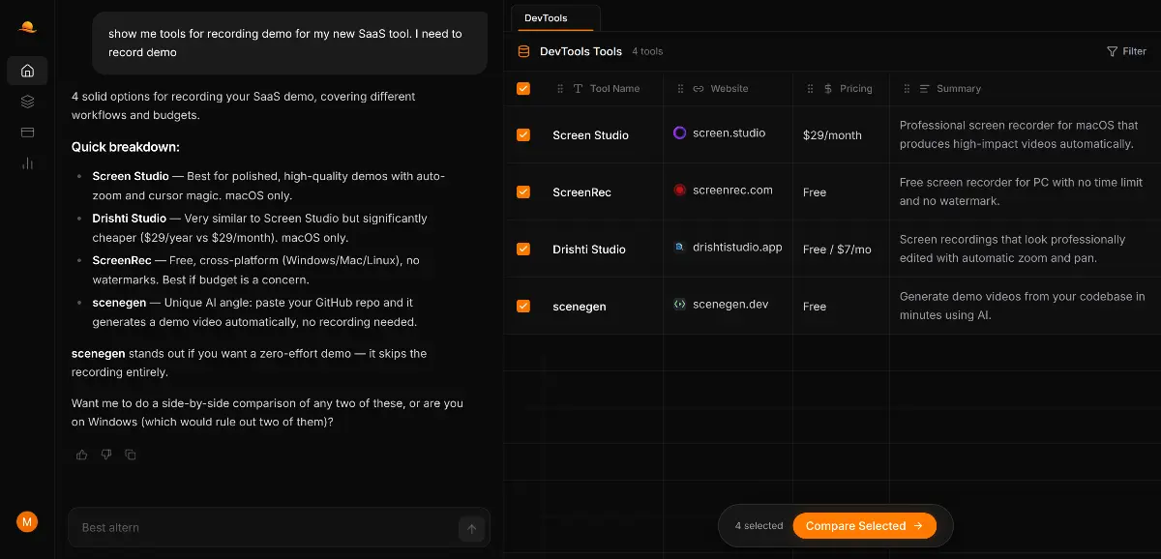Toggle the select-all checkbox in the table header

click(523, 88)
